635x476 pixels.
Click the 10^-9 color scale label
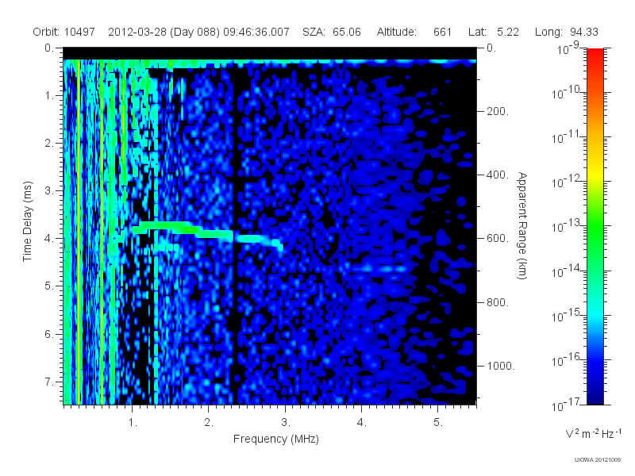coord(568,48)
